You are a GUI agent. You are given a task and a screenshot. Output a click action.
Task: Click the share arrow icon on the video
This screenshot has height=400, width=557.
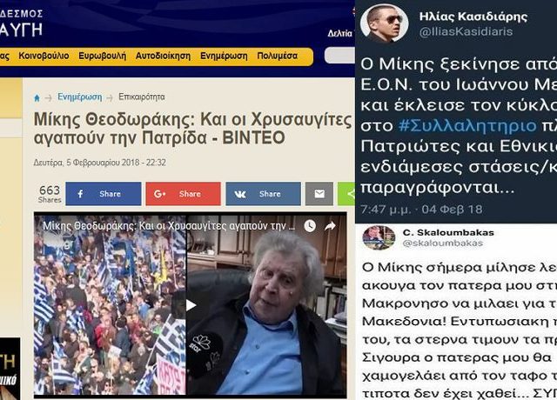point(331,226)
